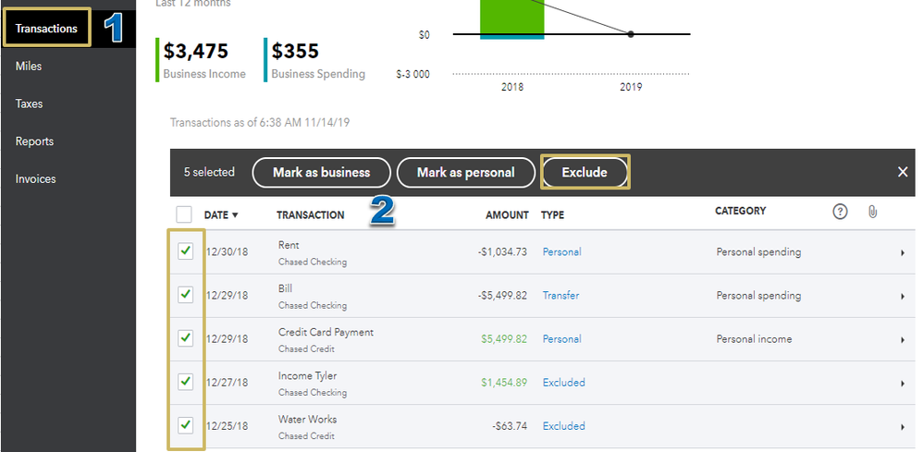Expand the Bill transaction row arrow
The width and height of the screenshot is (923, 452).
pyautogui.click(x=902, y=296)
